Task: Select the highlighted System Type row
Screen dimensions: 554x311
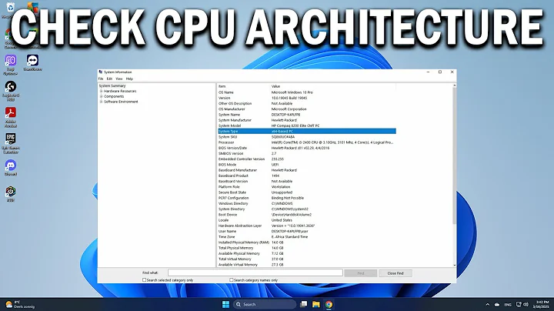Action: click(x=307, y=132)
